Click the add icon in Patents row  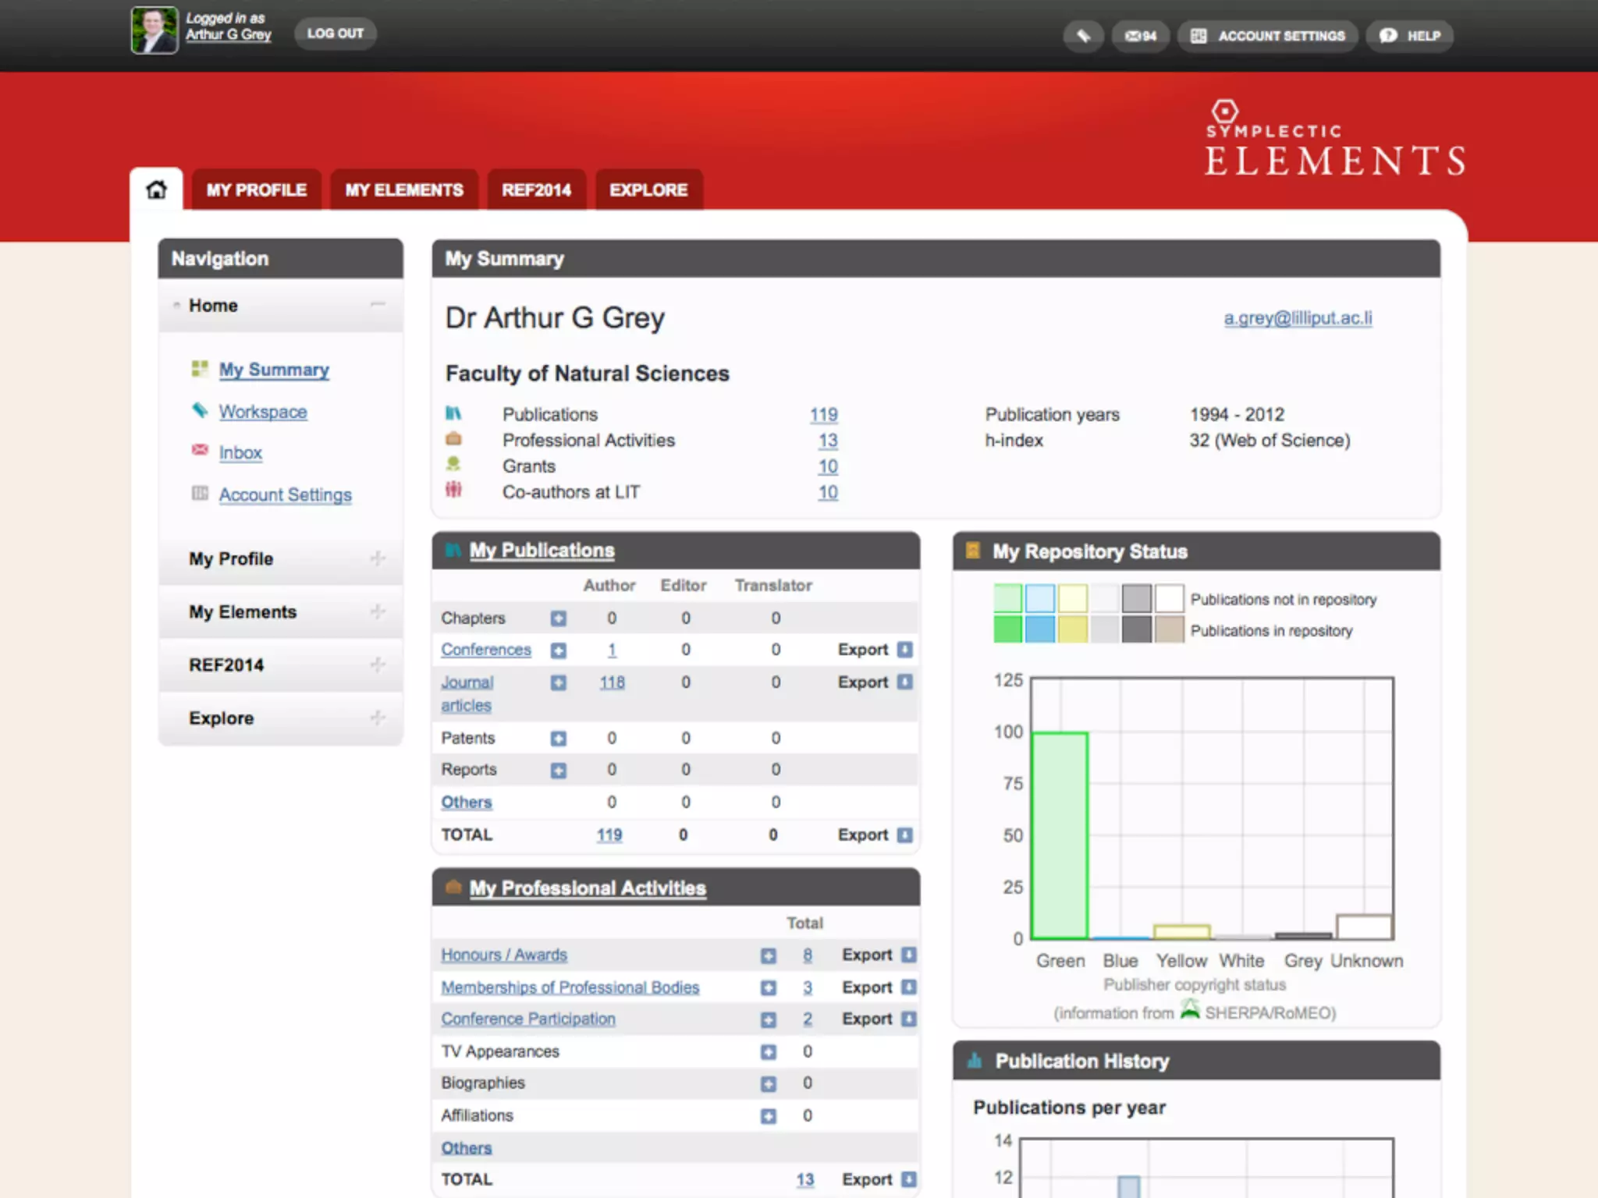coord(558,739)
